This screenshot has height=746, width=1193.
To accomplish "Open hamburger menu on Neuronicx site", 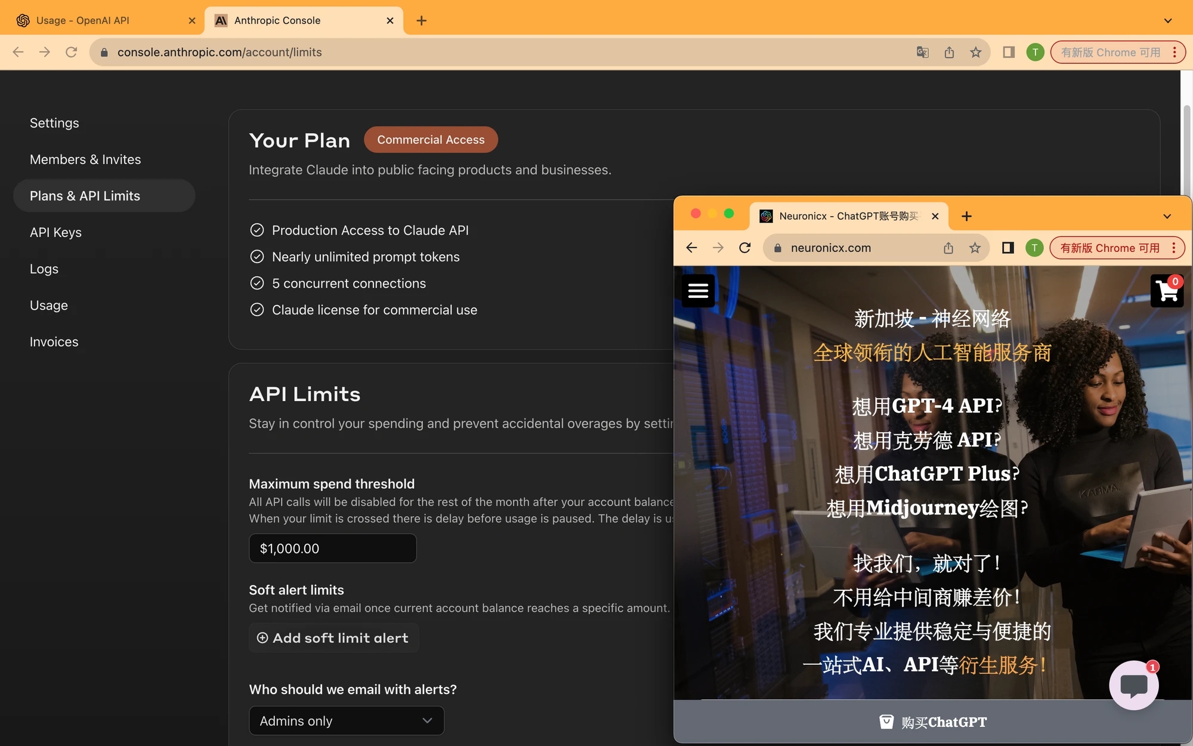I will pyautogui.click(x=699, y=291).
